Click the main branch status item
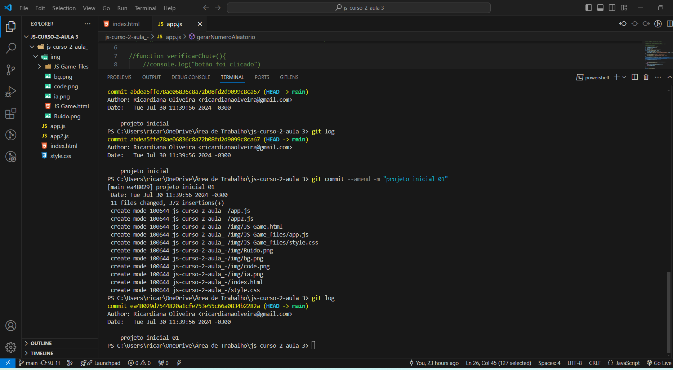 (x=28, y=363)
